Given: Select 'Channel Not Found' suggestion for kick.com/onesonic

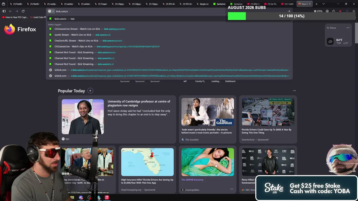Looking at the screenshot, I should [x=169, y=52].
